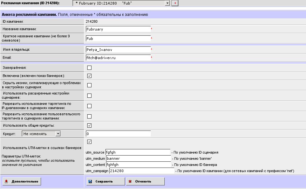Click the Название кампании field containing Fubruary
This screenshot has height=189, width=306.
pyautogui.click(x=118, y=29)
